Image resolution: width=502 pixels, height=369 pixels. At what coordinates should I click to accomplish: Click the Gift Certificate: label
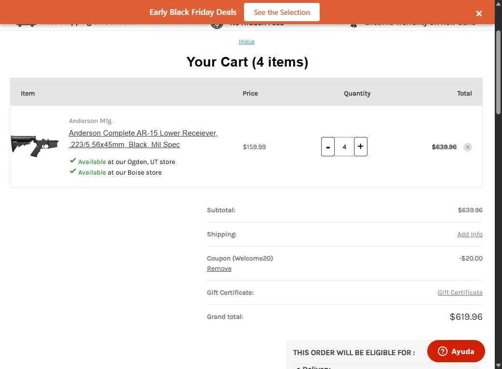[230, 292]
